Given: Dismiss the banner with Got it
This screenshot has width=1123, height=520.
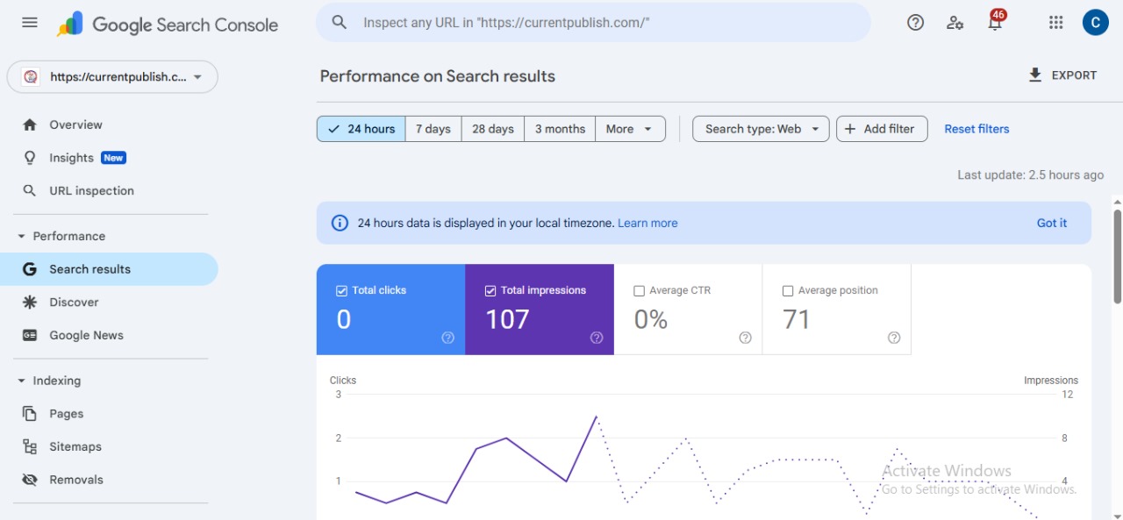Looking at the screenshot, I should point(1051,223).
